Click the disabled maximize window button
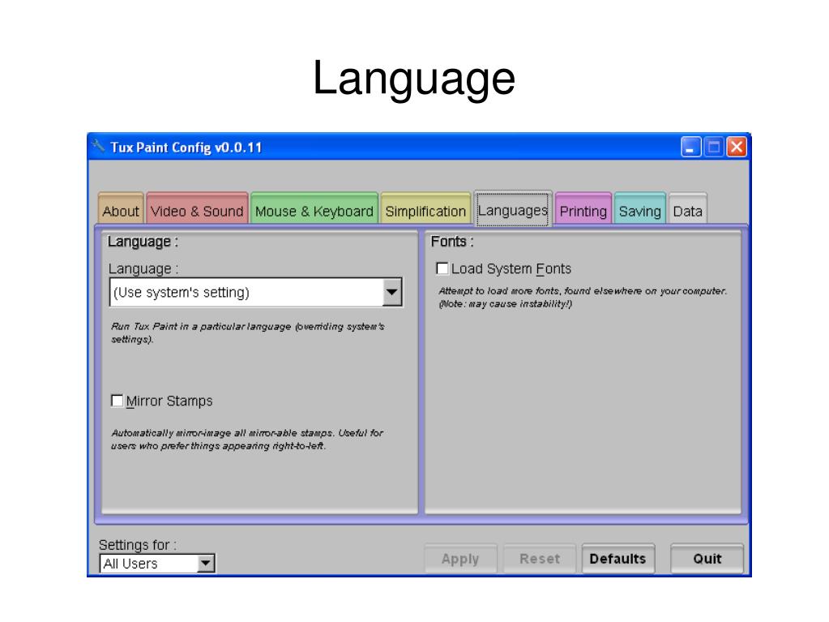Image resolution: width=829 pixels, height=622 pixels. (x=714, y=147)
